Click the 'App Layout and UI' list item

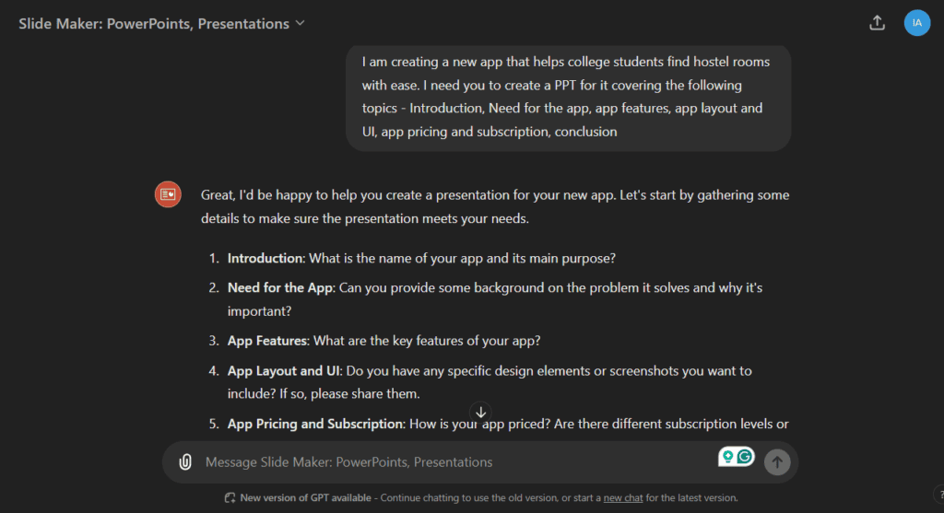click(284, 370)
